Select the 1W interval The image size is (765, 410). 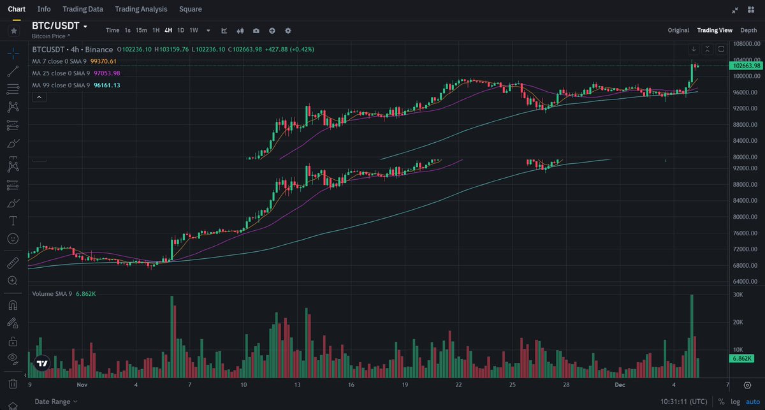(194, 30)
